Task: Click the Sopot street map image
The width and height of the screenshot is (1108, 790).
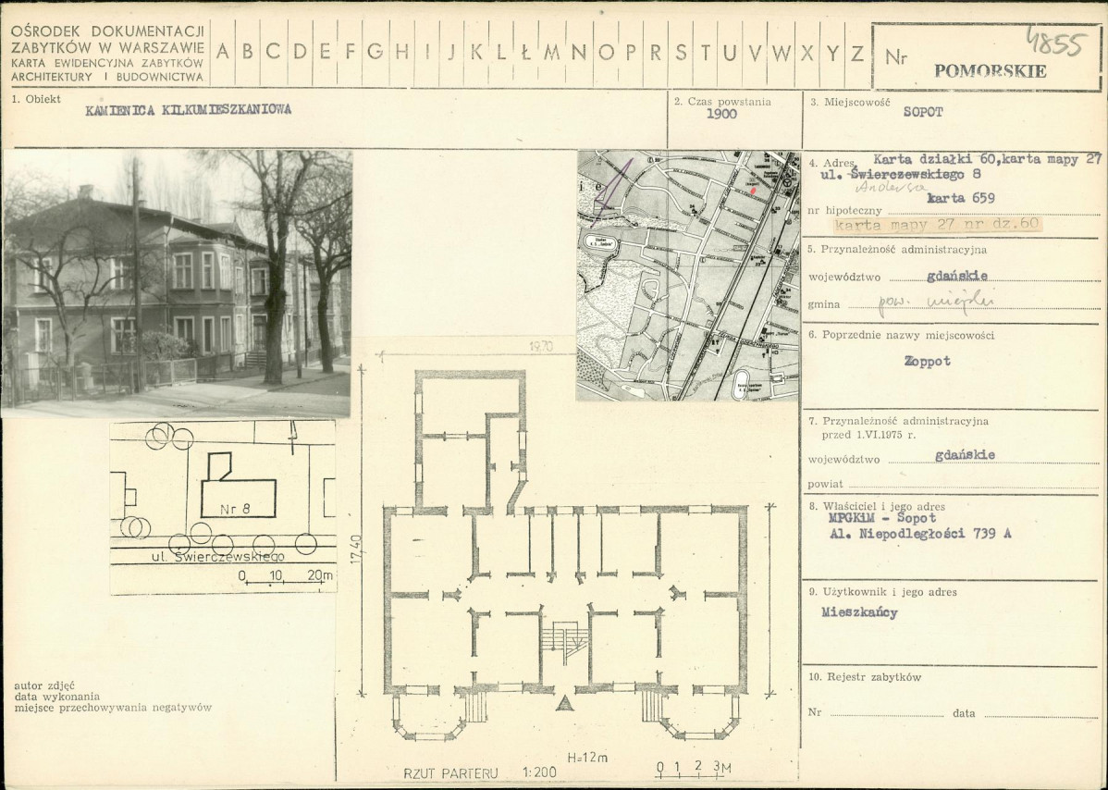Action: (688, 276)
